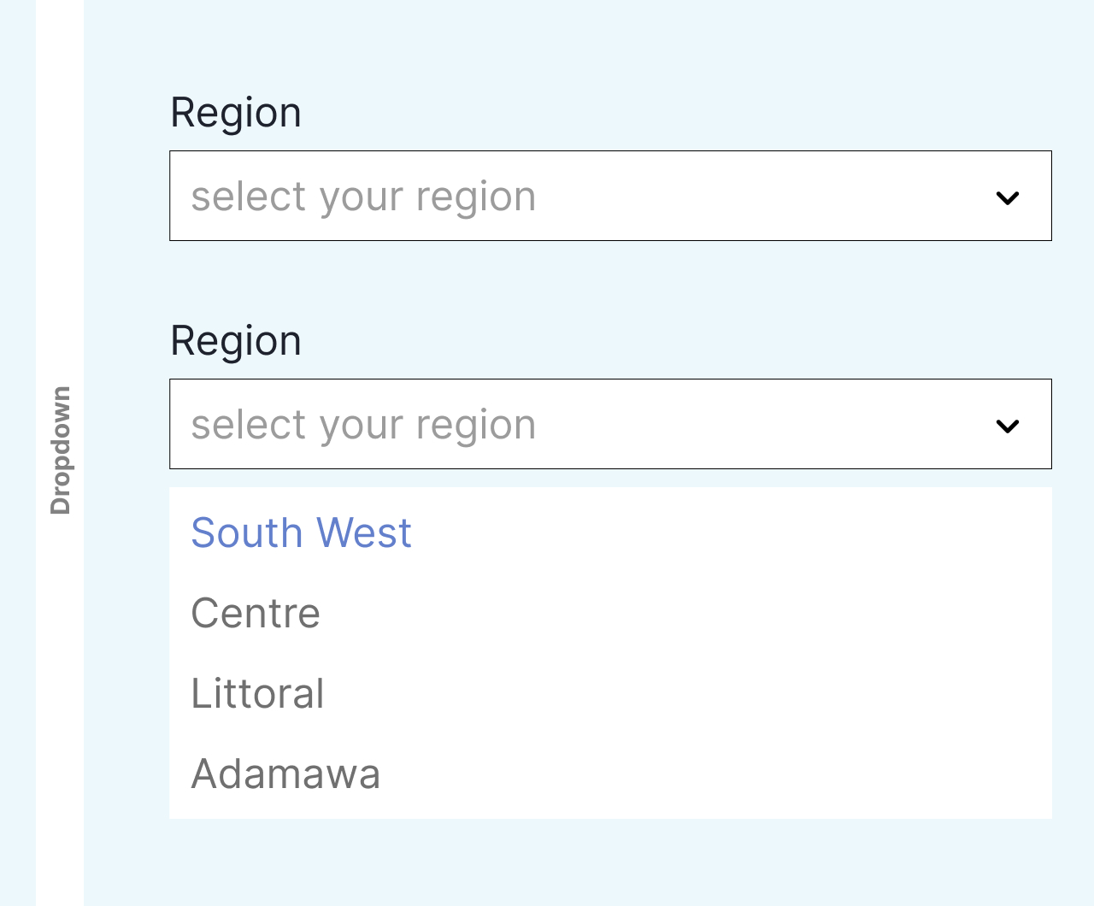Choose South West from the region list
Screen dimensions: 1094x906
[301, 533]
